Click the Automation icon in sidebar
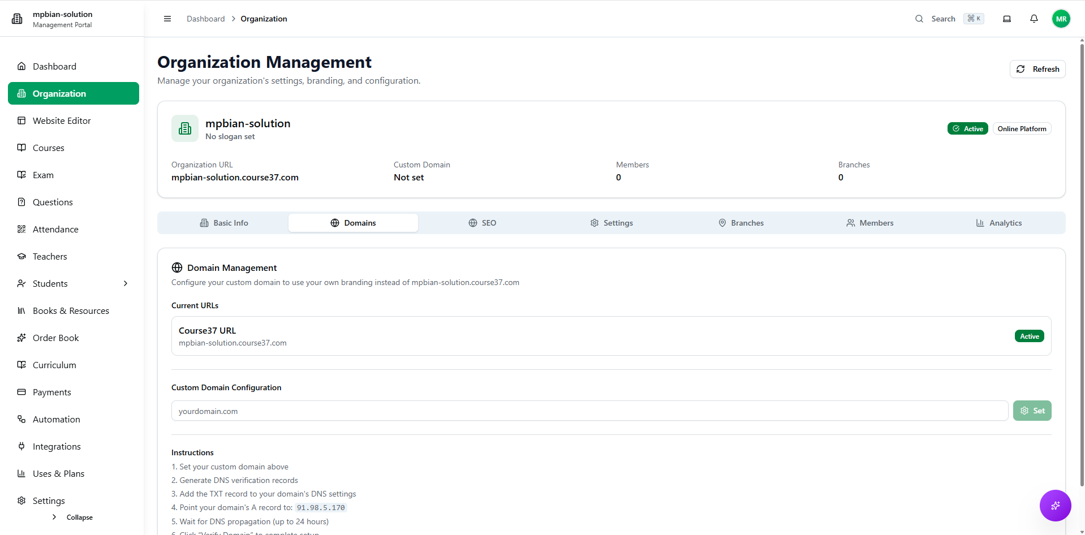The image size is (1085, 535). [x=21, y=419]
